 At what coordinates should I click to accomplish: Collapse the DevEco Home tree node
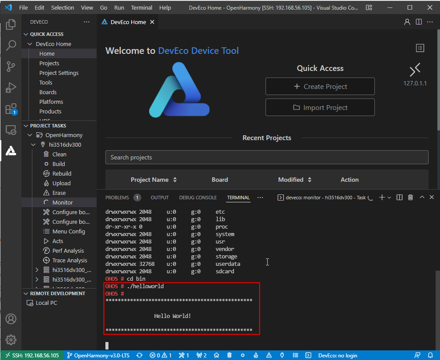pyautogui.click(x=30, y=44)
